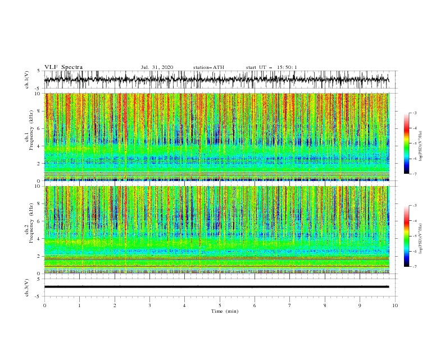Click the "-3" label on ch.2 color bar
This screenshot has height=343, width=445.
tap(414, 206)
